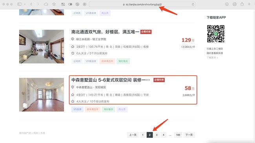Open the iCloud tabs cloud icon
The image size is (255, 143).
click(46, 4)
